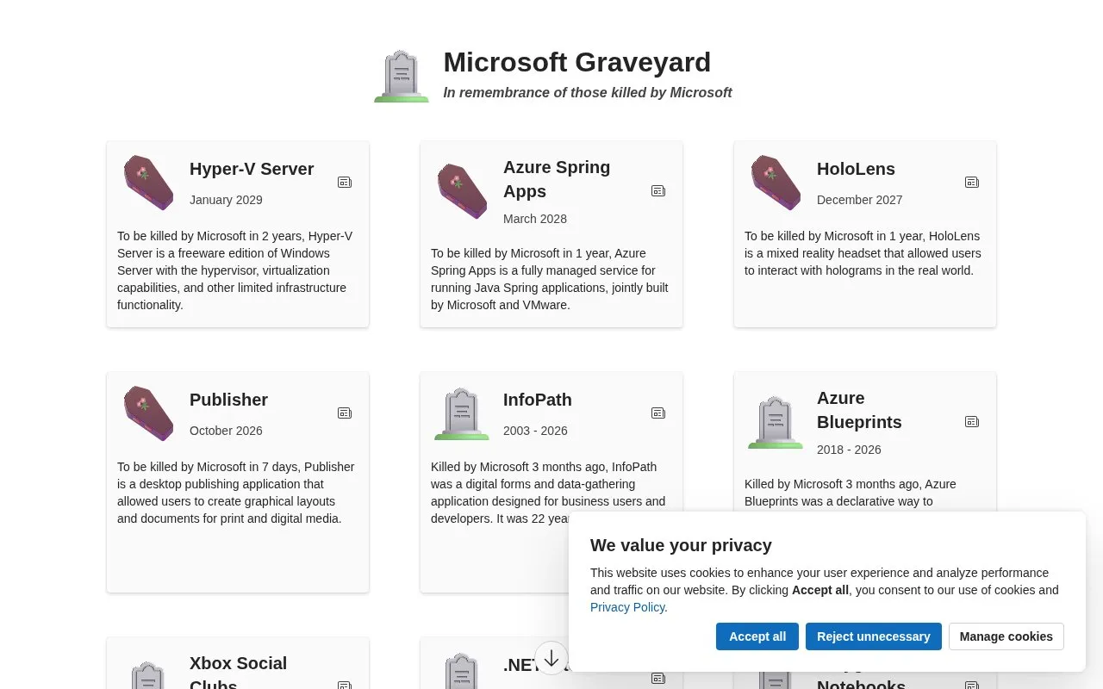Click the Azure Spring Apps title
The height and width of the screenshot is (689, 1103).
click(557, 179)
